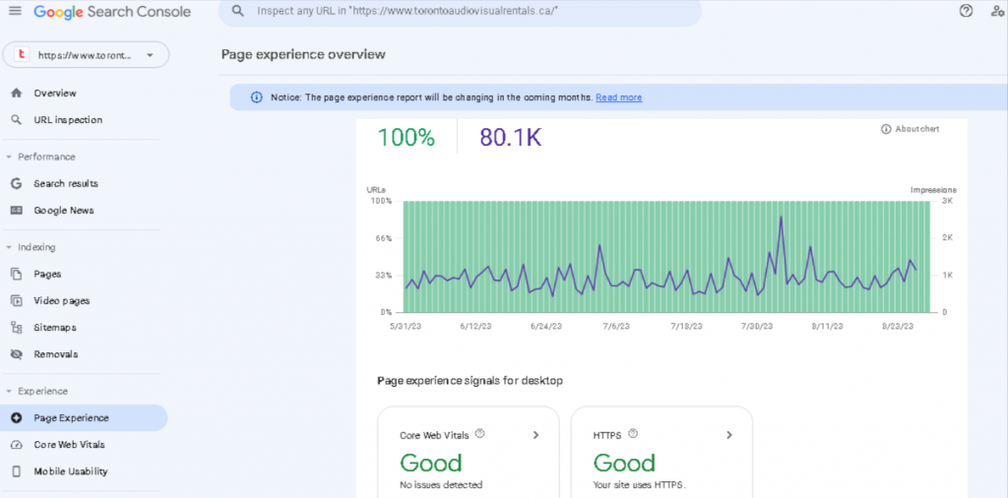Click the URL inspection magnifier icon
1008x498 pixels.
(x=17, y=120)
